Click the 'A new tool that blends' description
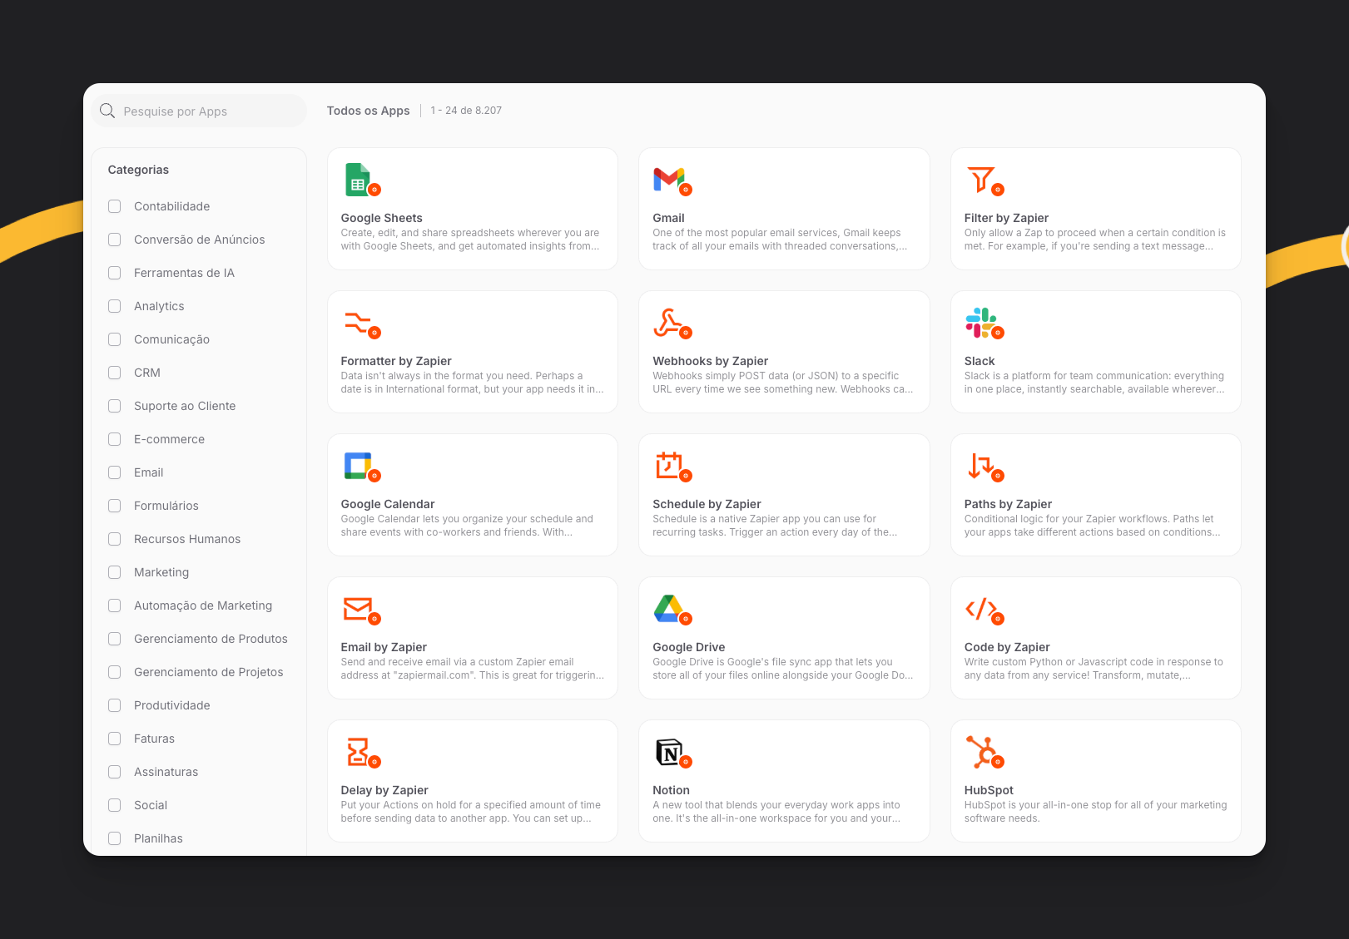 776,812
